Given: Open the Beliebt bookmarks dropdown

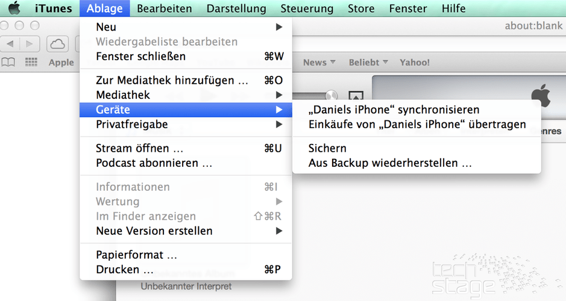Looking at the screenshot, I should point(368,62).
